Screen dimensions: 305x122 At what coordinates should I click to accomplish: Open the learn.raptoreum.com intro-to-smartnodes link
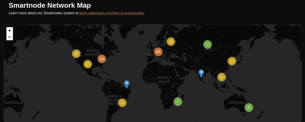(x=112, y=13)
